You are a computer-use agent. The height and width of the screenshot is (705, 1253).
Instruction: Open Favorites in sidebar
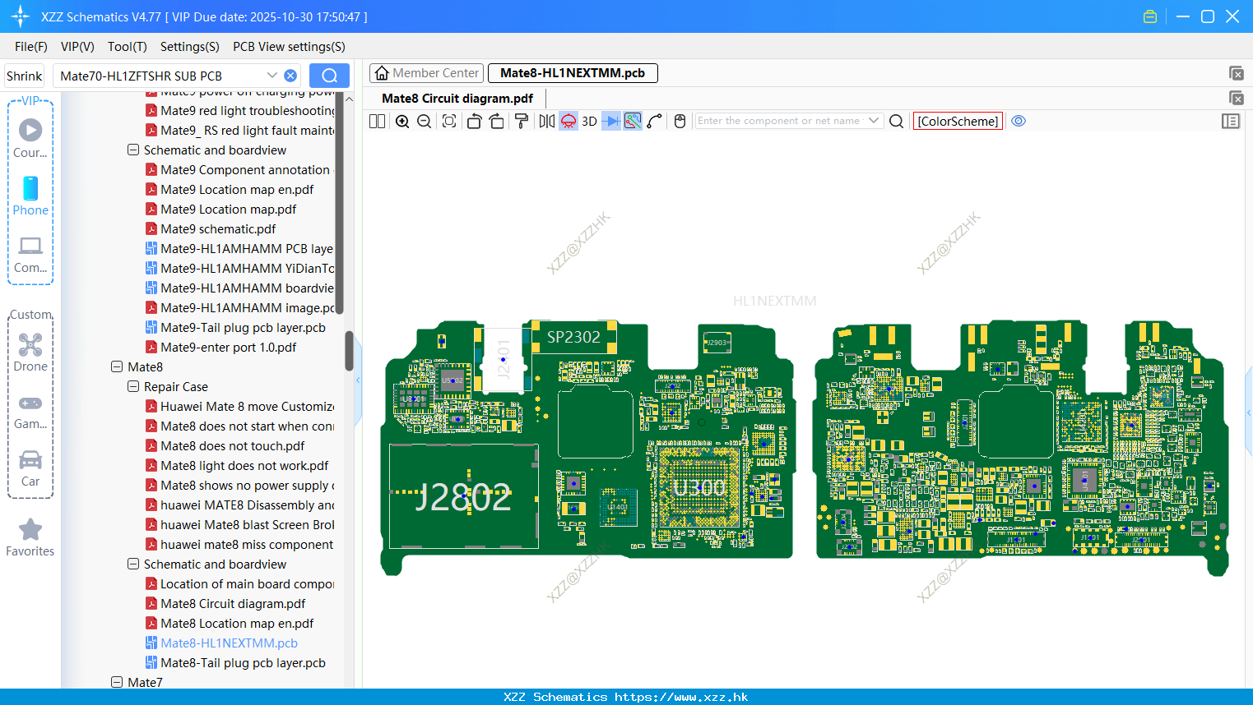point(30,537)
